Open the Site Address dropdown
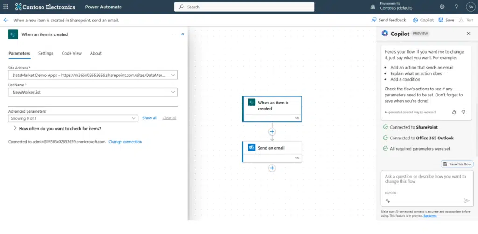This screenshot has width=478, height=234. (x=93, y=75)
